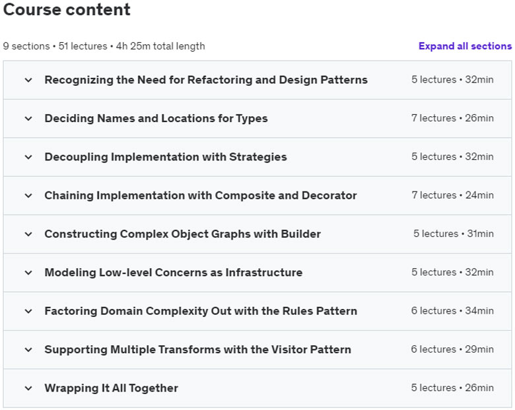Click 6 lectures • 29min in Supporting Multiple Transforms row
The width and height of the screenshot is (515, 410).
452,349
